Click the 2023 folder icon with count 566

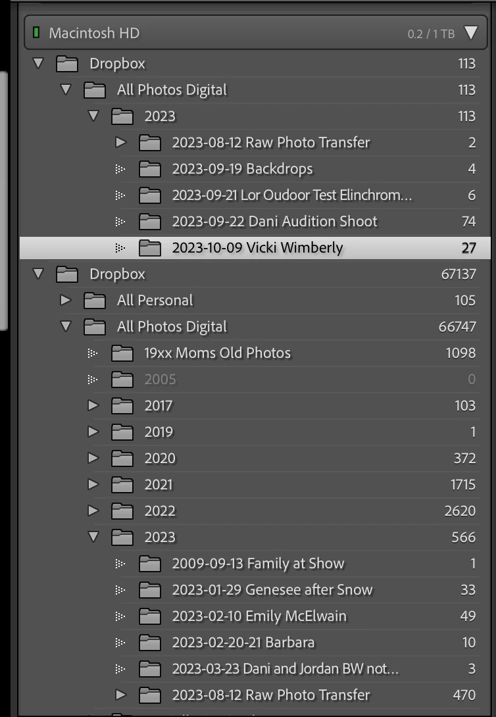click(x=122, y=537)
